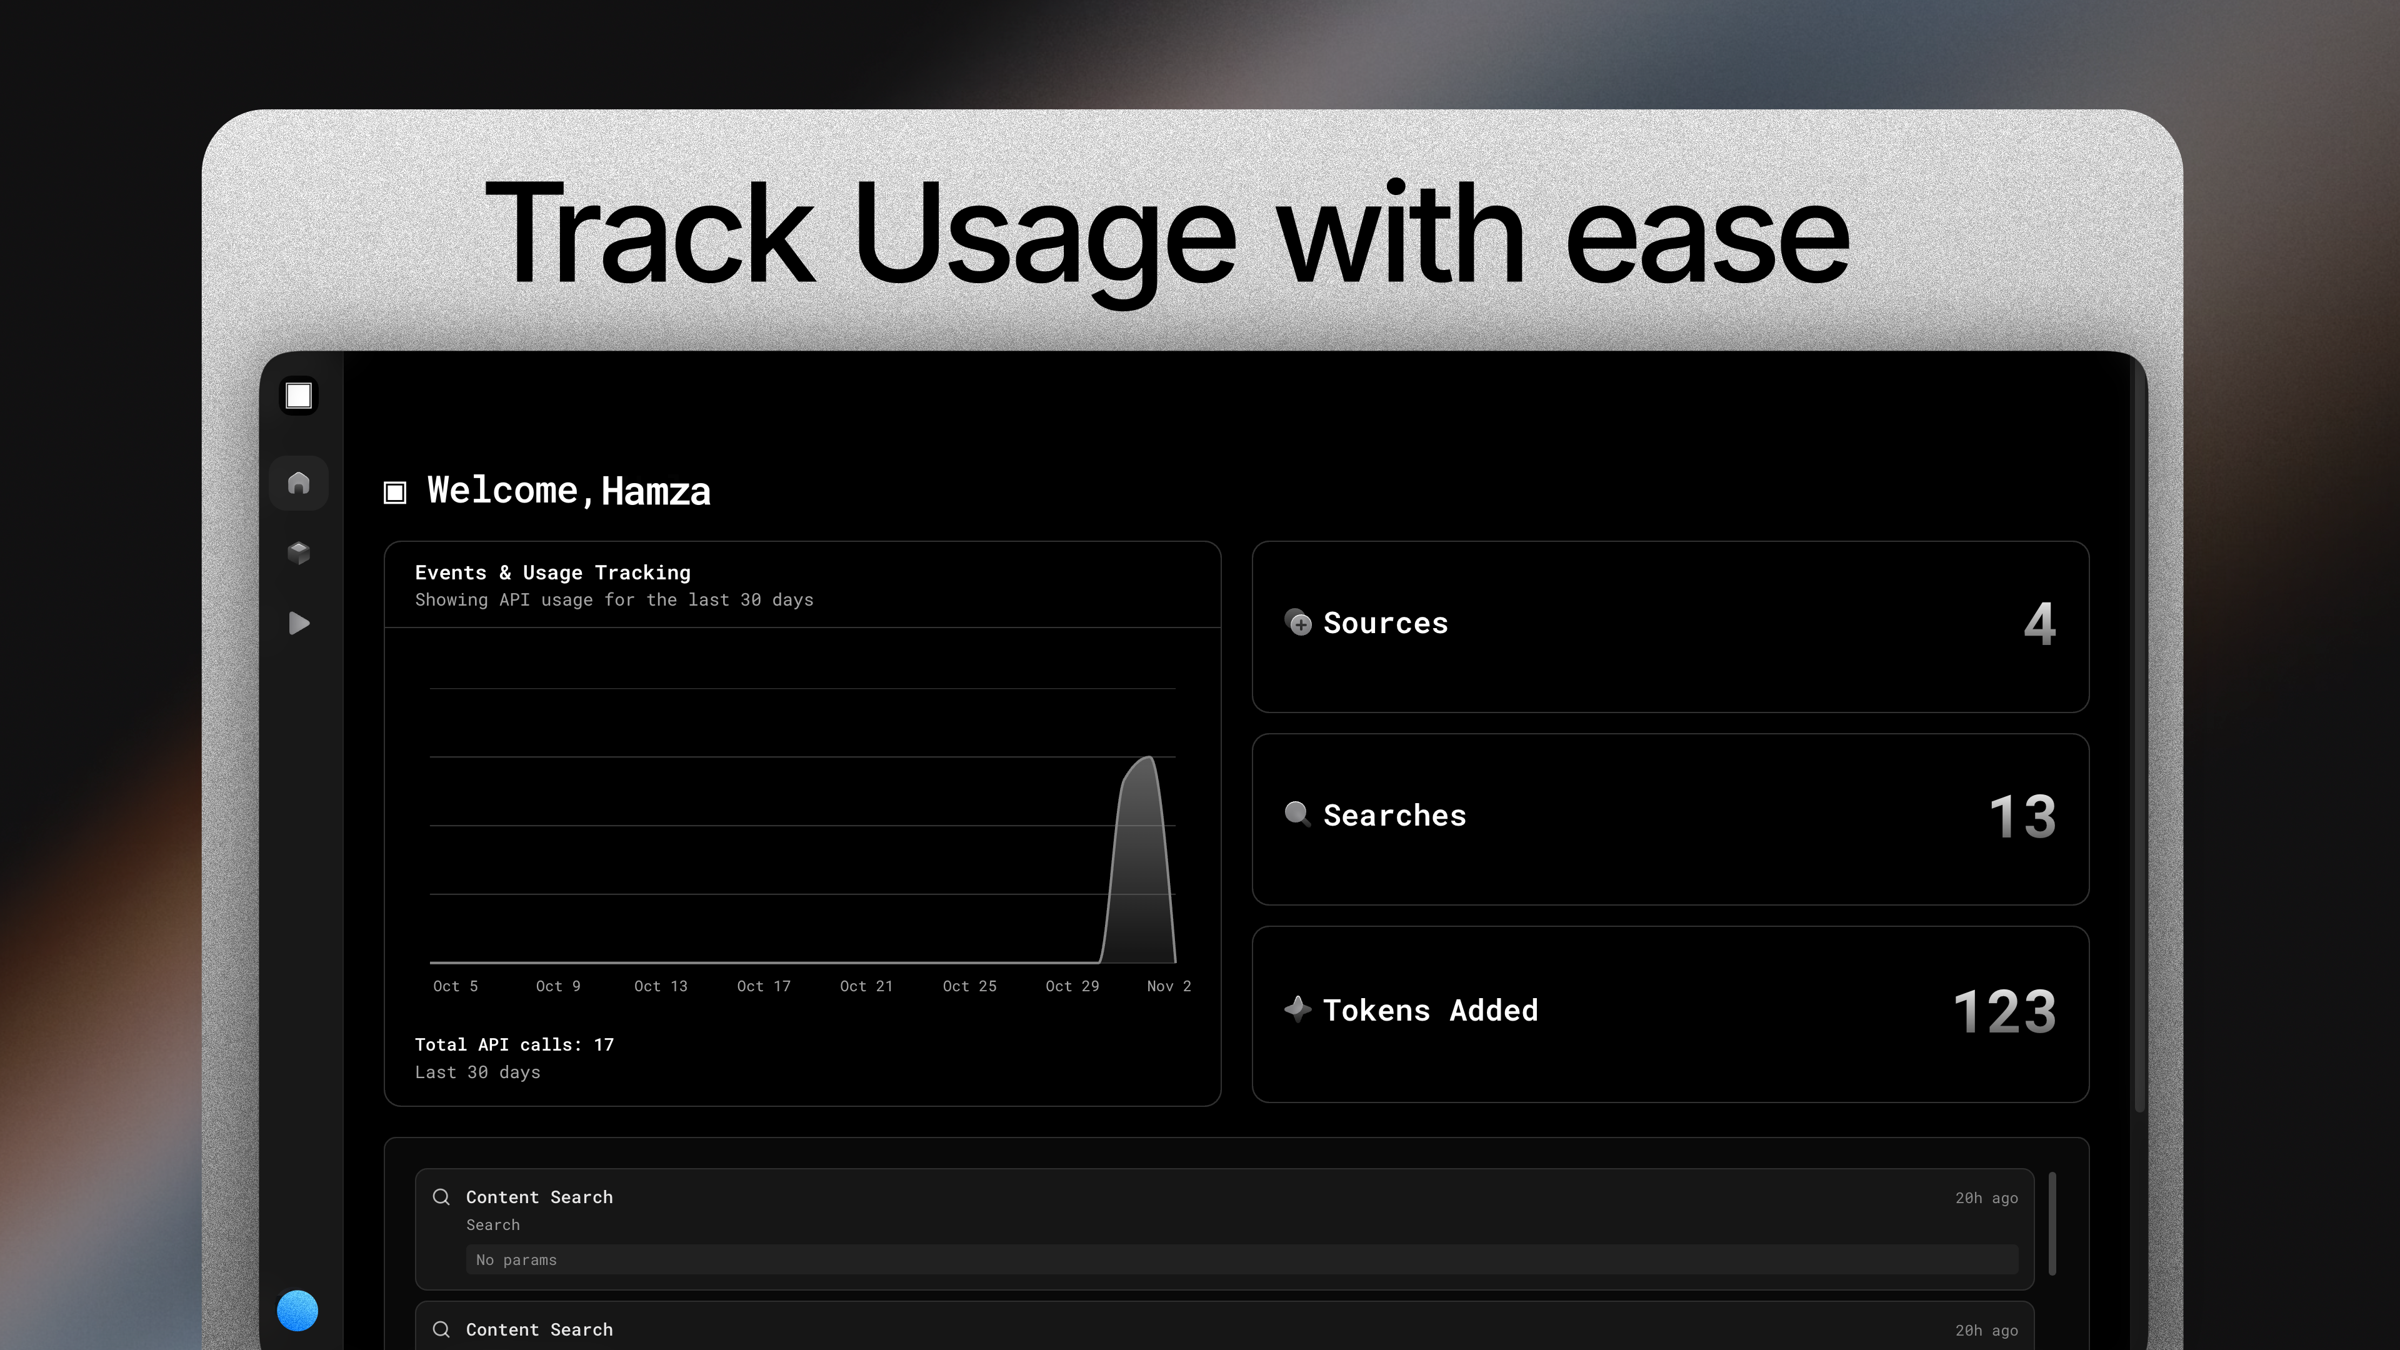Image resolution: width=2400 pixels, height=1350 pixels.
Task: Open the Home sidebar icon
Action: [298, 482]
